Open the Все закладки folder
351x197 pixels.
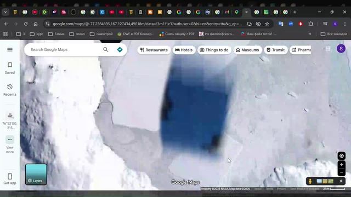[334, 34]
